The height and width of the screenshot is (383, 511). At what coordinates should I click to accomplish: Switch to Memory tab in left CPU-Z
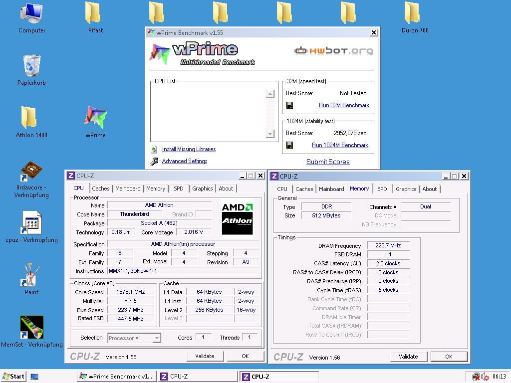click(x=156, y=189)
